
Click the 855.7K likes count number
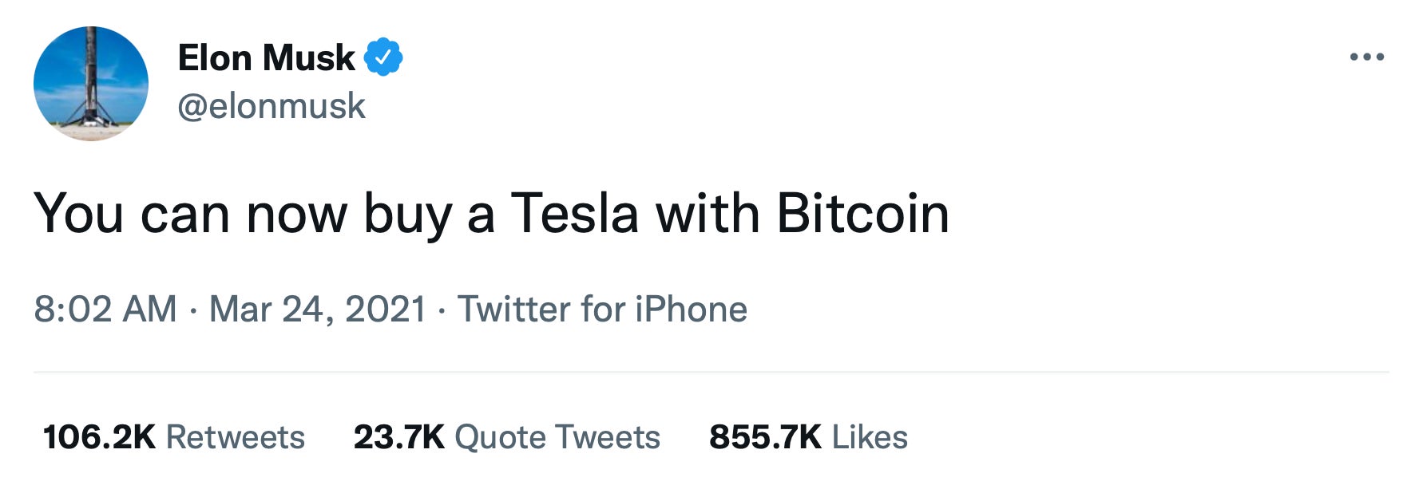765,437
